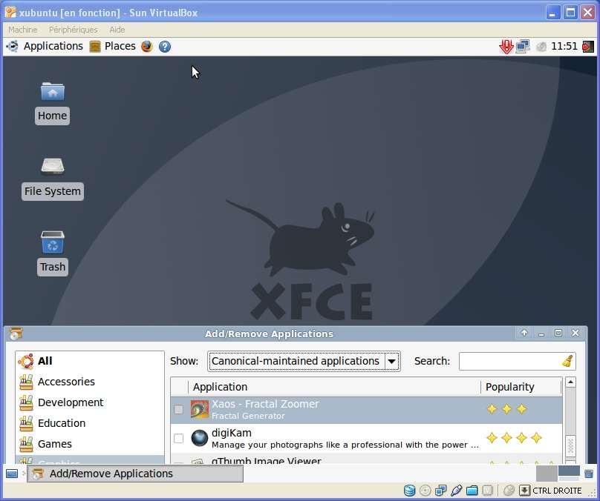The width and height of the screenshot is (600, 501).
Task: Click the VirtualBox USB status icon
Action: click(456, 491)
